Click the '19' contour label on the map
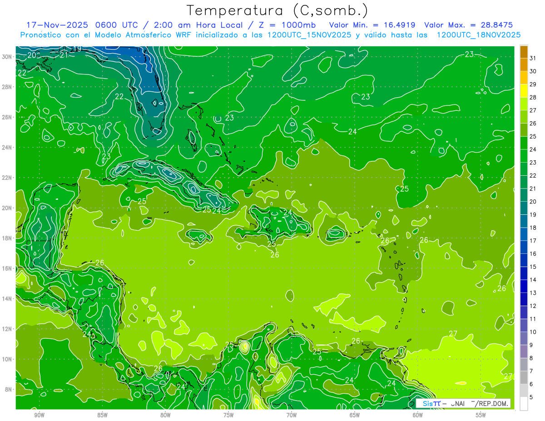 point(77,49)
